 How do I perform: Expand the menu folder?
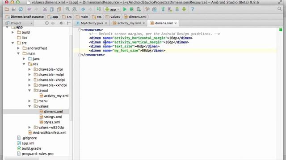29,101
